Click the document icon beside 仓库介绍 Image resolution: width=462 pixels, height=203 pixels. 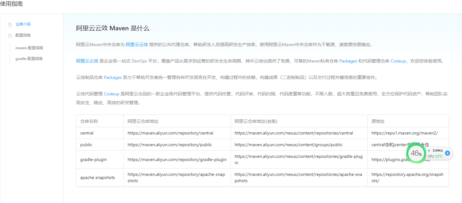point(10,24)
